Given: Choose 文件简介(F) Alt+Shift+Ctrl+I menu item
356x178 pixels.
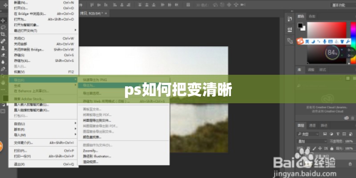Looking at the screenshot, I should pyautogui.click(x=44, y=143).
